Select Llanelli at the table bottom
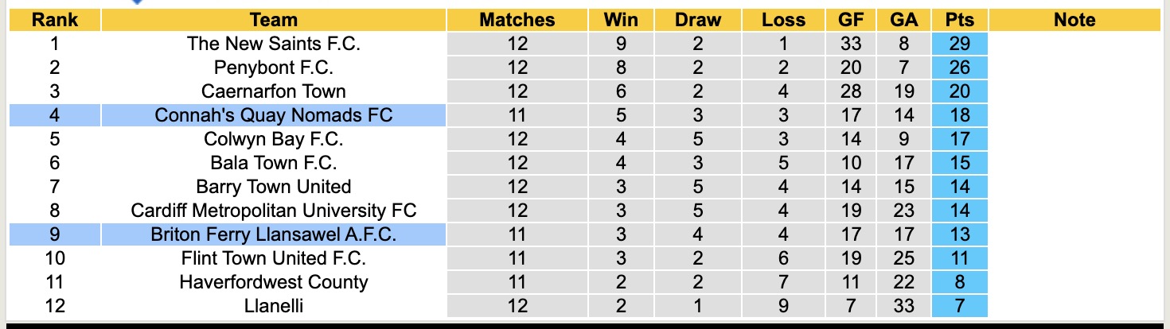Viewport: 1170px width, 329px height. point(274,306)
